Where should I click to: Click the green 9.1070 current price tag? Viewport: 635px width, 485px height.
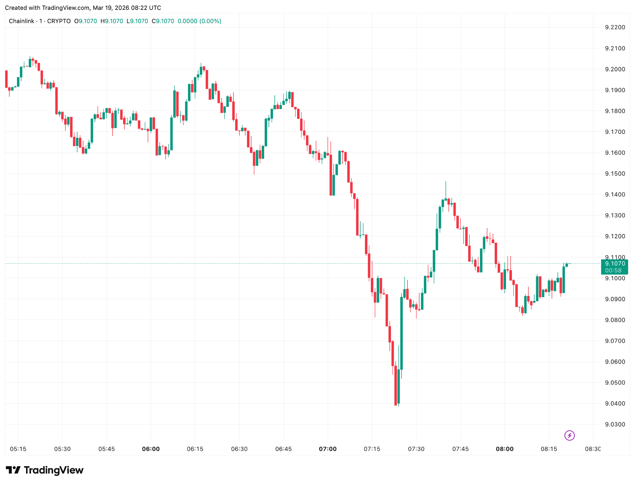click(x=615, y=264)
